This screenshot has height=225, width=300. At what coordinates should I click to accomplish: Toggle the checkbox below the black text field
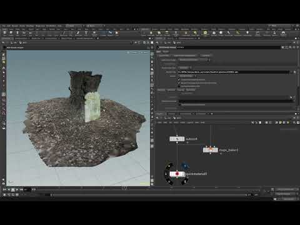[179, 104]
